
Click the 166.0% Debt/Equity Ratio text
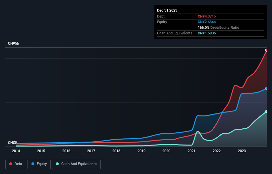[x=218, y=27]
